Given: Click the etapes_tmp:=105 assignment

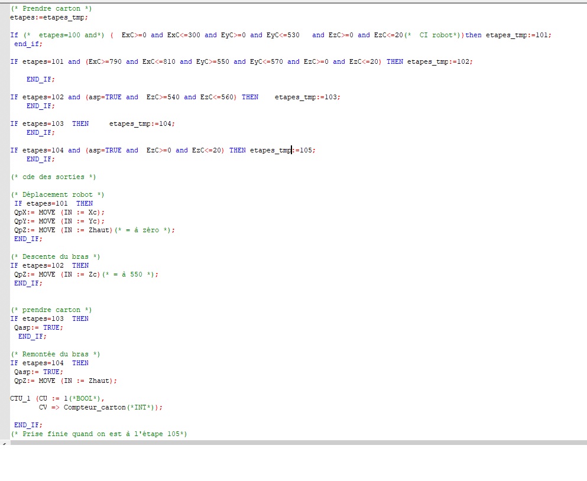Looking at the screenshot, I should click(282, 151).
